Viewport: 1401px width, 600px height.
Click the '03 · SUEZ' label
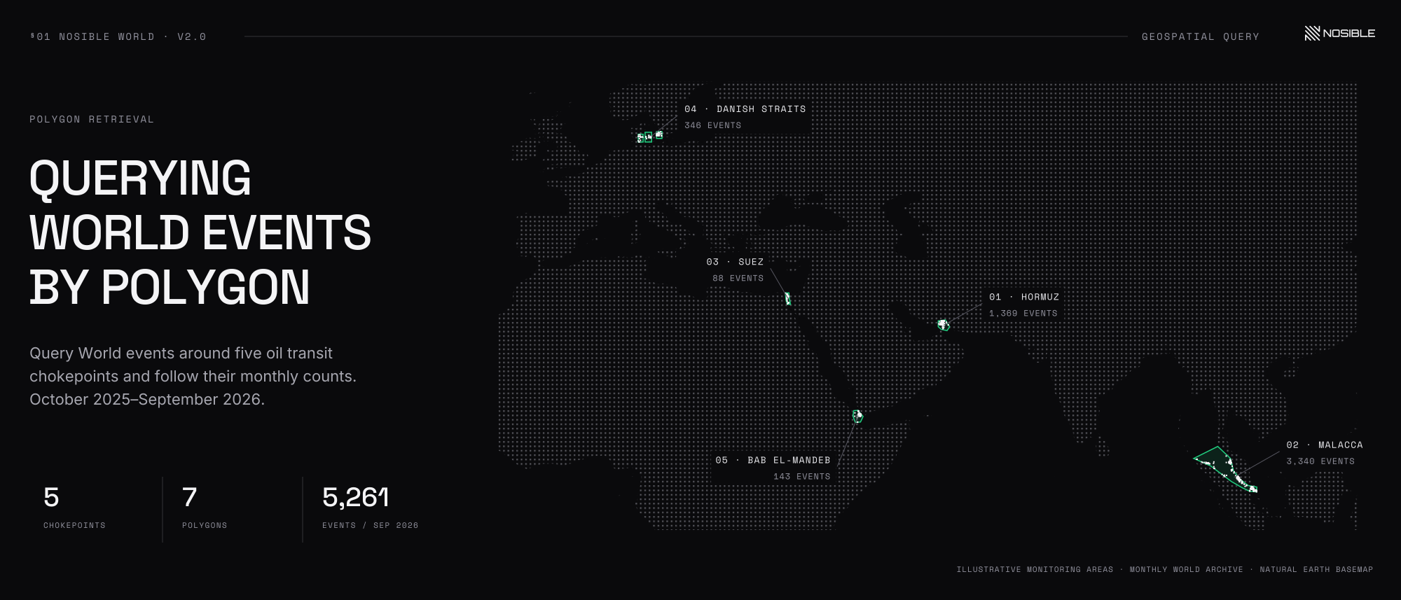click(735, 262)
